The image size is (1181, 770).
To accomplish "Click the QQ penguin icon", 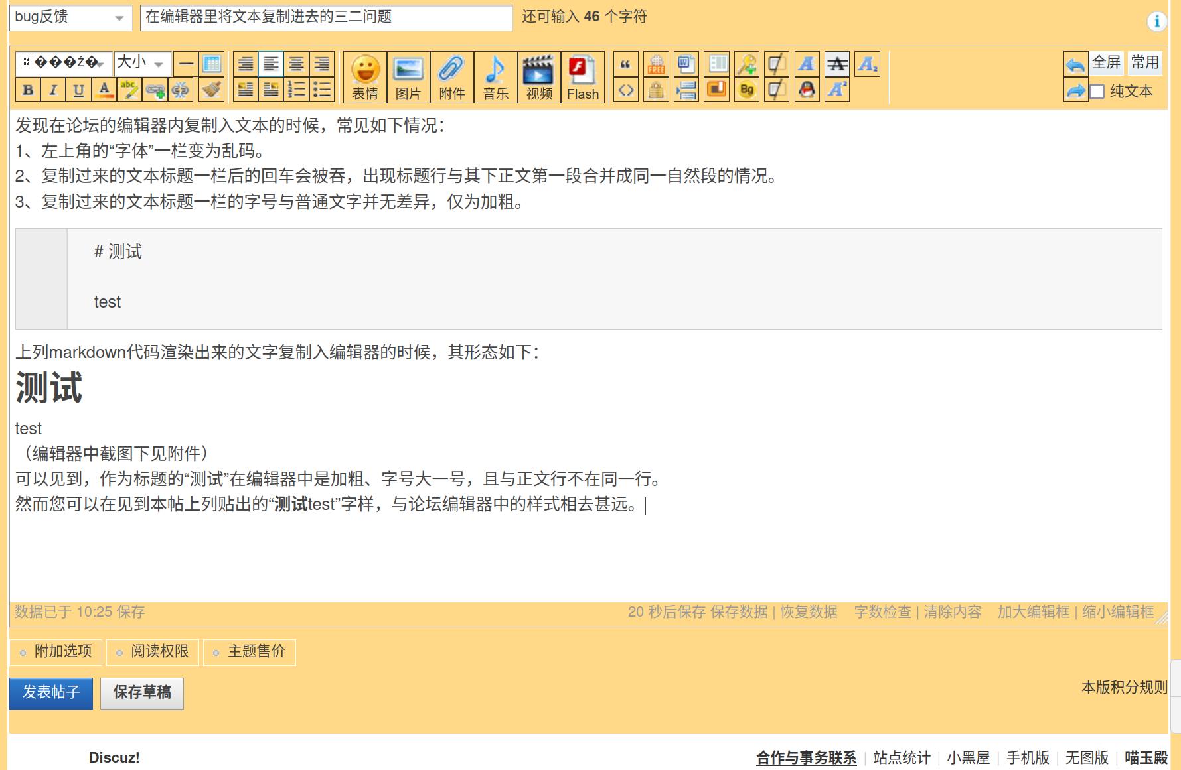I will (807, 90).
